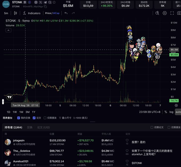Sort by the 平均入场 column header
Viewport: 181px width, 167px height.
click(x=106, y=134)
